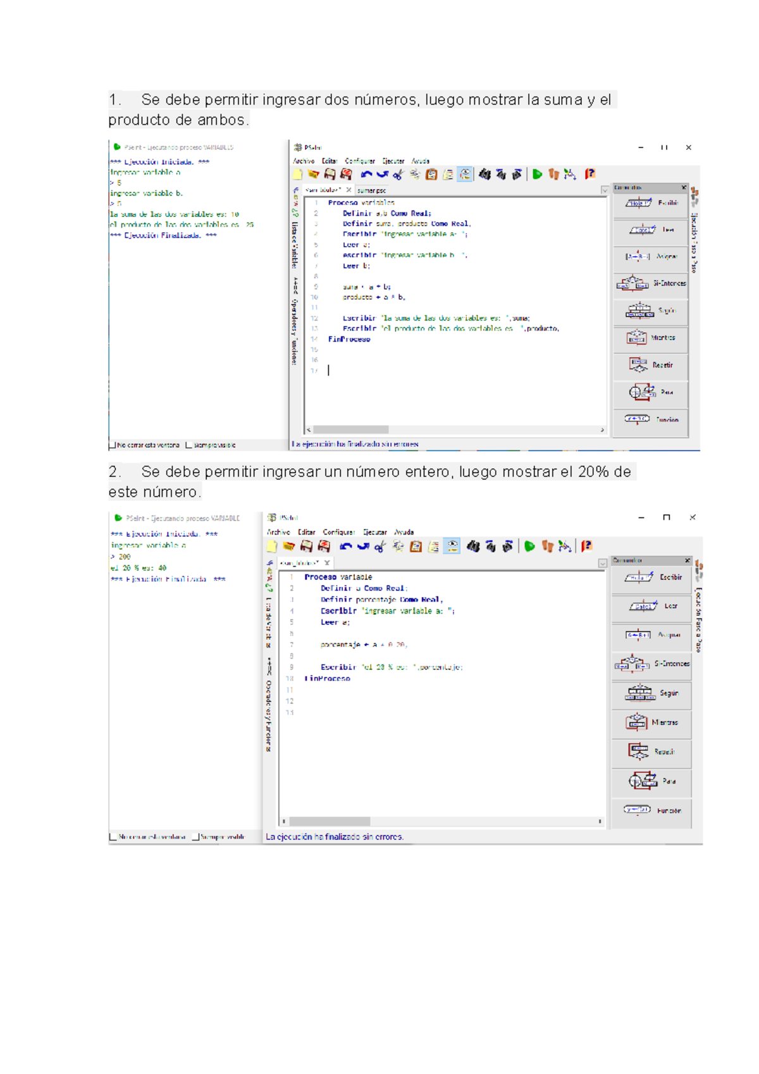Screen dimensions: 759x1074
Task: Open tab list dropdown arrow in exercise 1 editor
Action: pyautogui.click(x=605, y=190)
